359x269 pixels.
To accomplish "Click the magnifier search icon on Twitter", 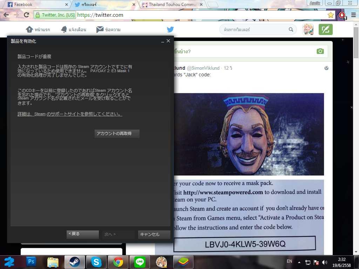I will pos(291,29).
